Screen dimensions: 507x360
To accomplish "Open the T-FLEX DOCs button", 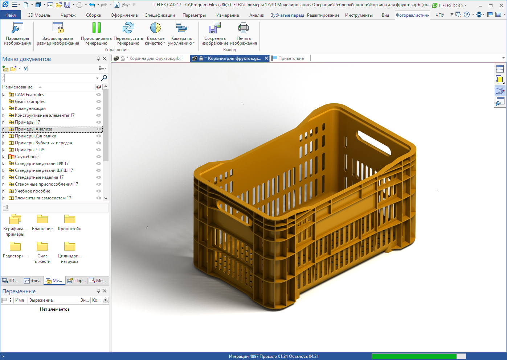I will click(x=449, y=5).
